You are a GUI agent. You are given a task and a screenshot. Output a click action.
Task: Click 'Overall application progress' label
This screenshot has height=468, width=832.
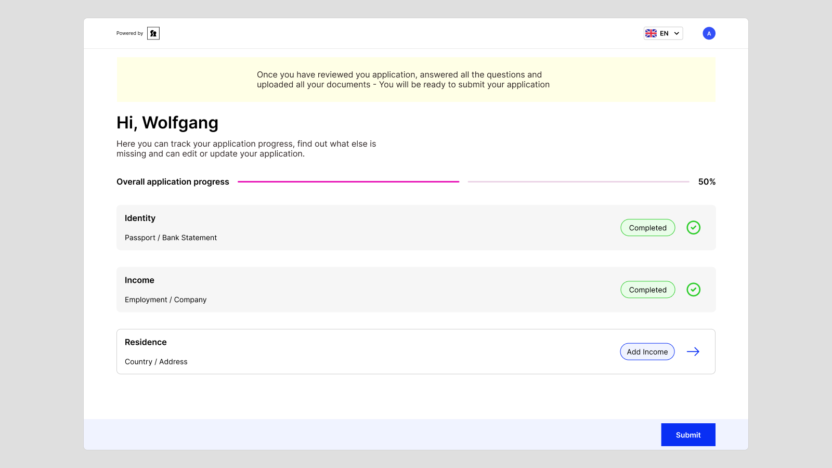173,181
